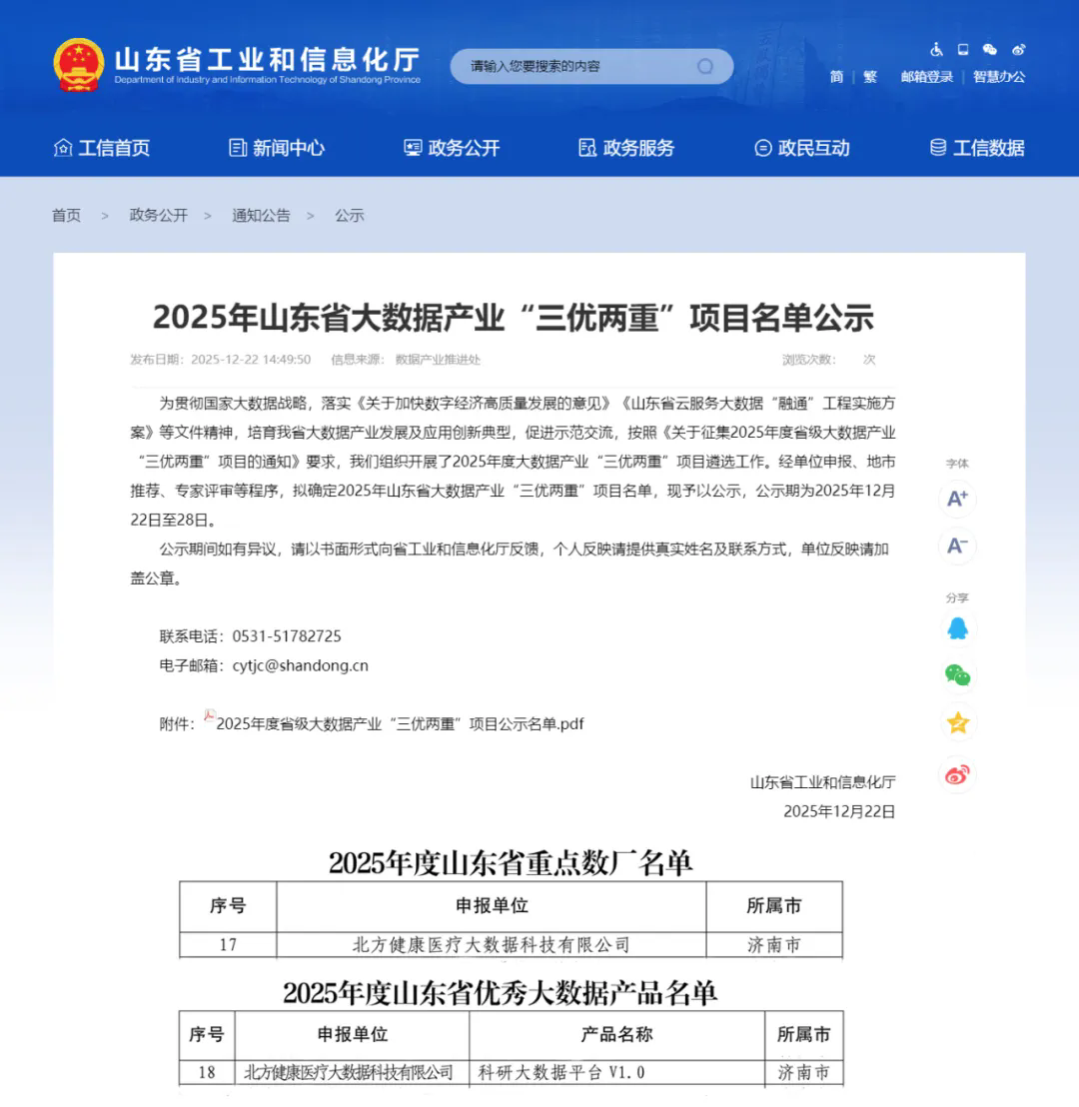Image resolution: width=1079 pixels, height=1107 pixels.
Task: Increase font size with A+ button
Action: point(957,499)
